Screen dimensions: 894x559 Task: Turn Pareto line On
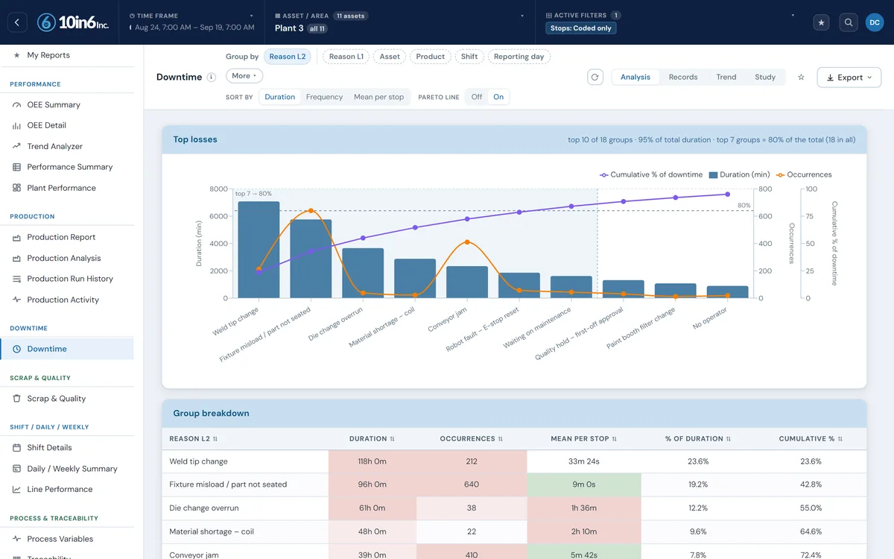click(498, 97)
